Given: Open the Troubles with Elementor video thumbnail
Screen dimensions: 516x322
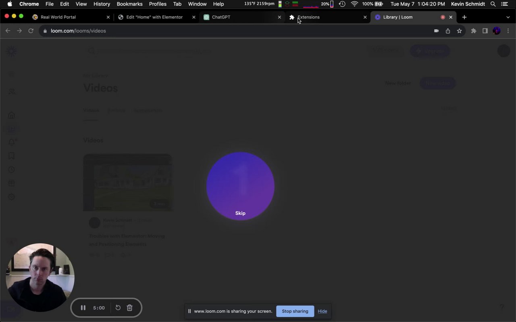Looking at the screenshot, I should [128, 182].
